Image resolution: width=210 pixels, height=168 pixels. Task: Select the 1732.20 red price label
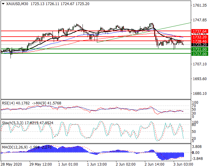[200, 37]
